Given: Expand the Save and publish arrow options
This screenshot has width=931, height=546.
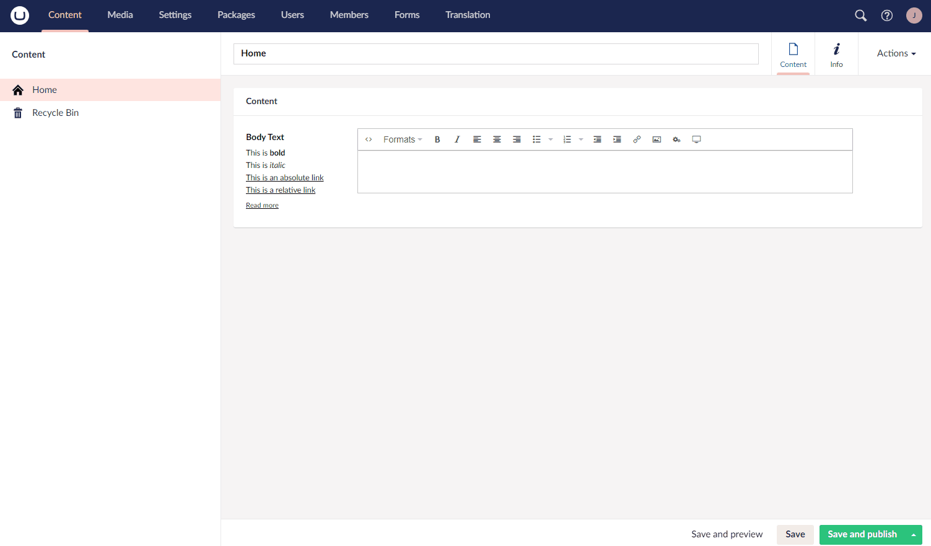Looking at the screenshot, I should click(914, 535).
